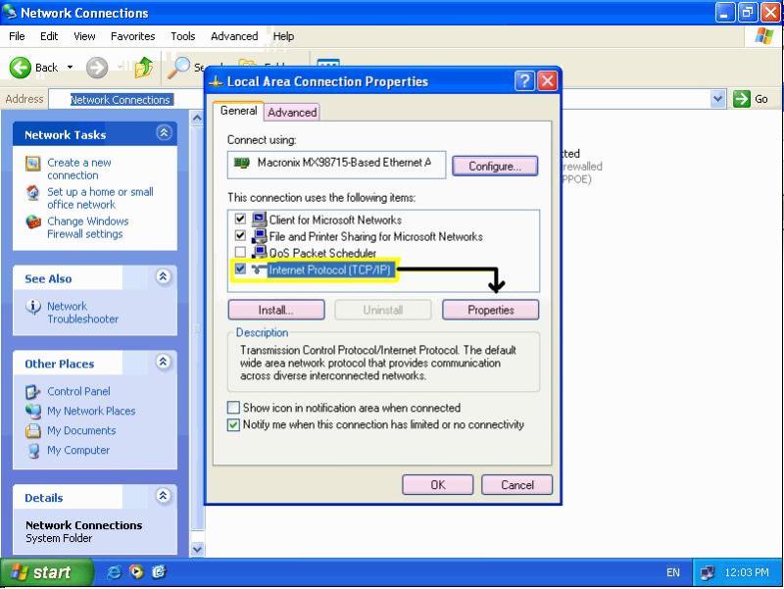Click the Cancel button
784x589 pixels.
click(517, 485)
